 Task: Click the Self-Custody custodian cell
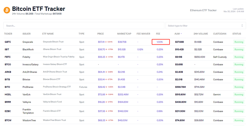(x=220, y=57)
